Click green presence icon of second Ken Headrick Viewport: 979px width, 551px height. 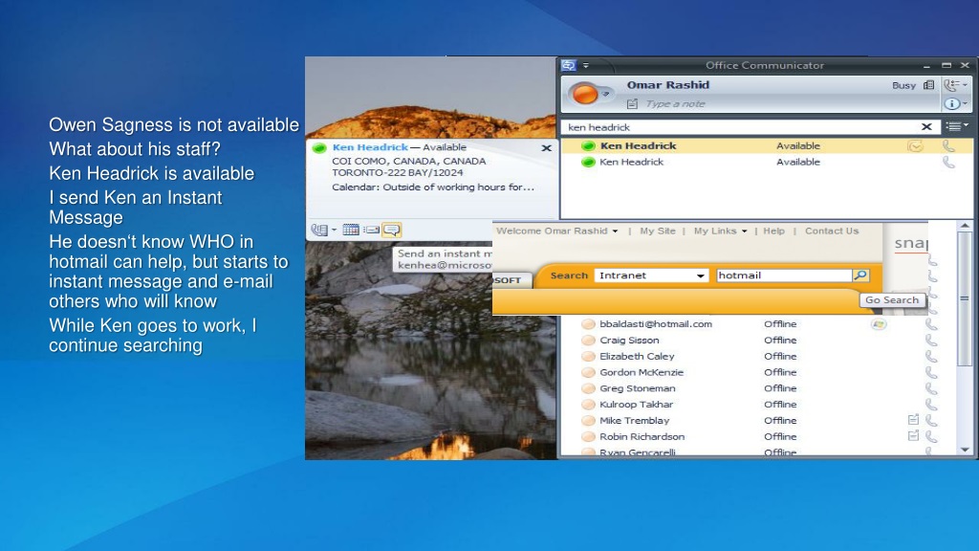(588, 163)
